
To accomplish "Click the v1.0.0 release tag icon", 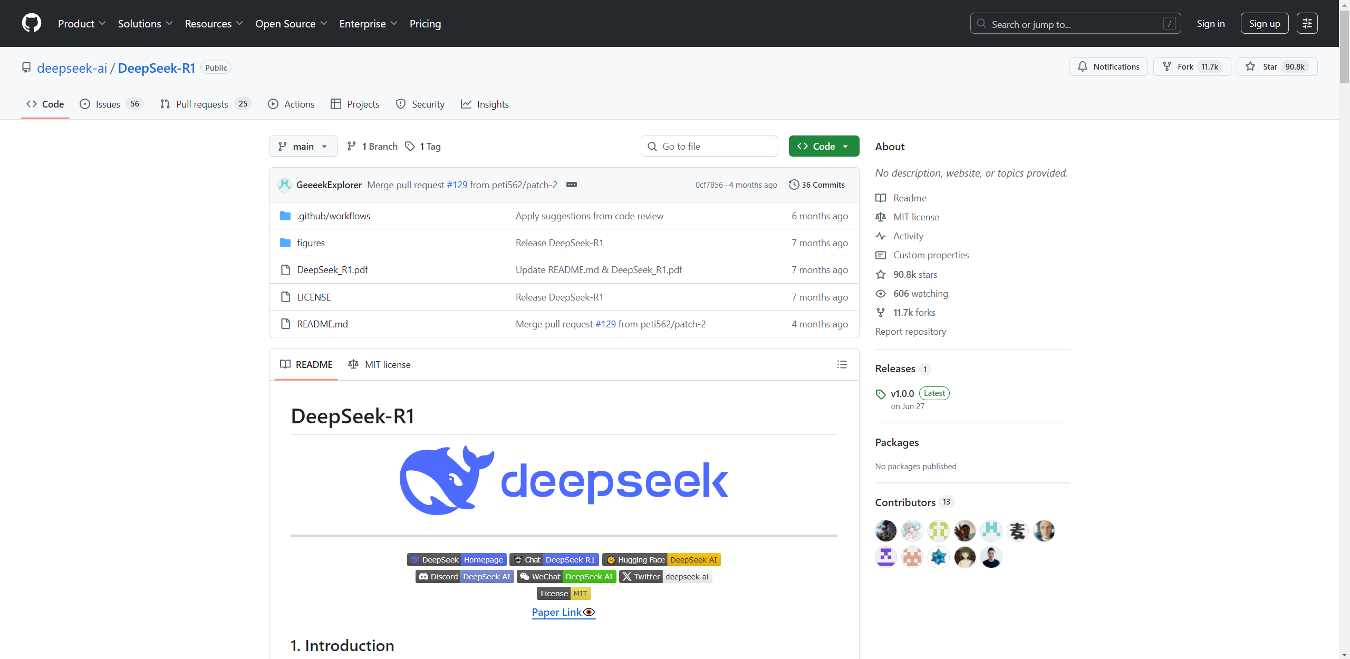I will click(880, 394).
